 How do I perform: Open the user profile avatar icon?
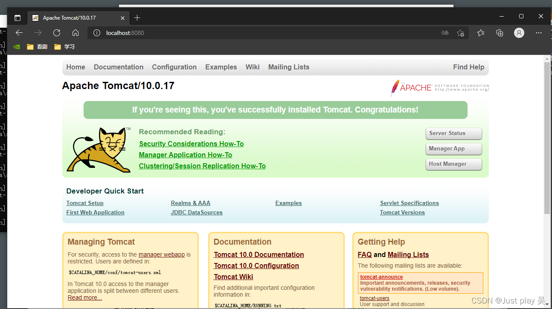[519, 33]
